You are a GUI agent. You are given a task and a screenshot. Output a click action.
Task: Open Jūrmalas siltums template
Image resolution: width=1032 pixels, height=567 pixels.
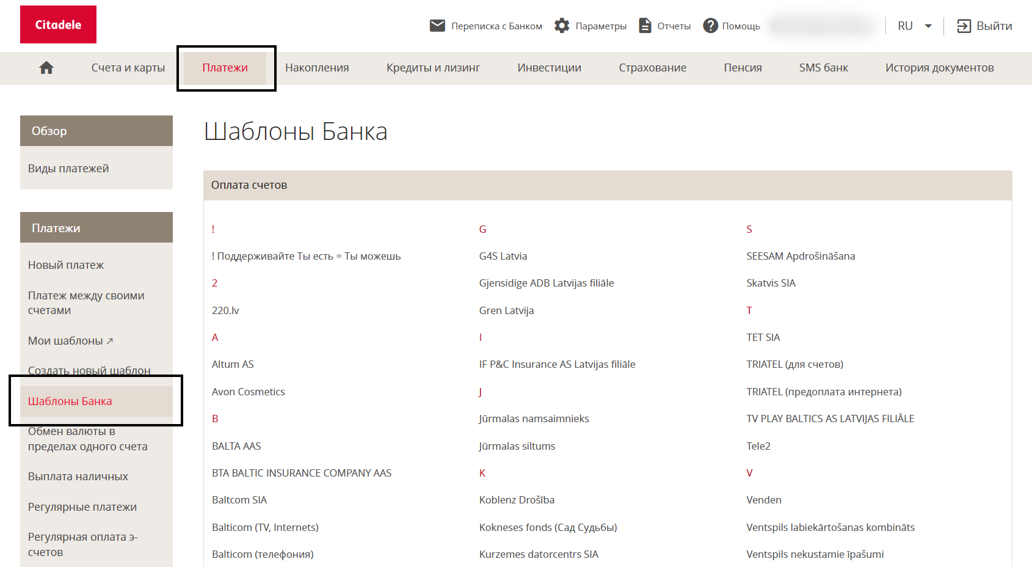pyautogui.click(x=517, y=446)
